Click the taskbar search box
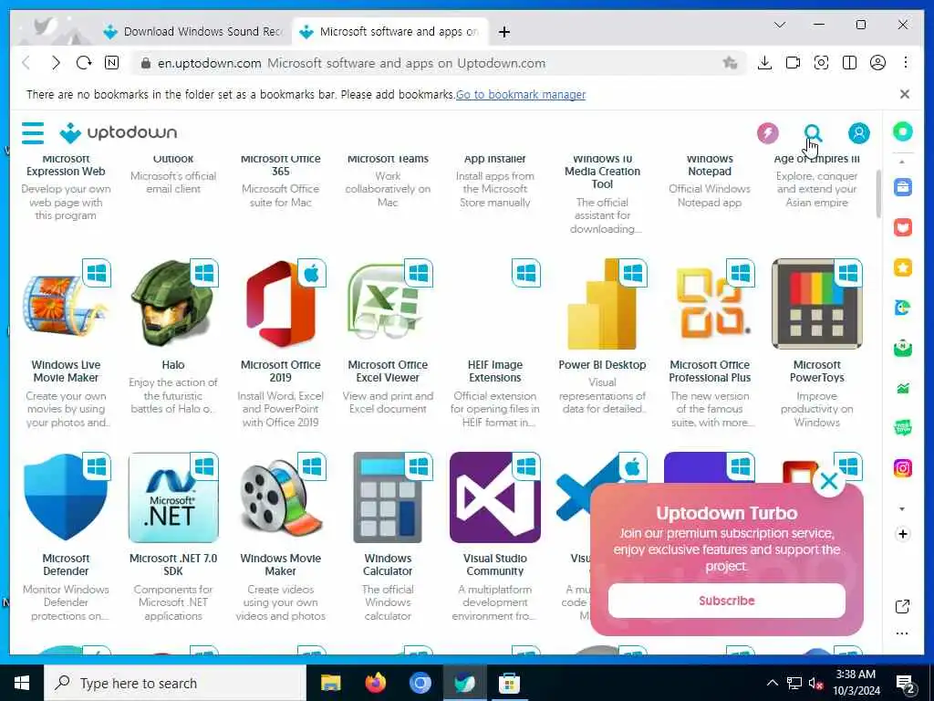The image size is (934, 701). tap(175, 683)
